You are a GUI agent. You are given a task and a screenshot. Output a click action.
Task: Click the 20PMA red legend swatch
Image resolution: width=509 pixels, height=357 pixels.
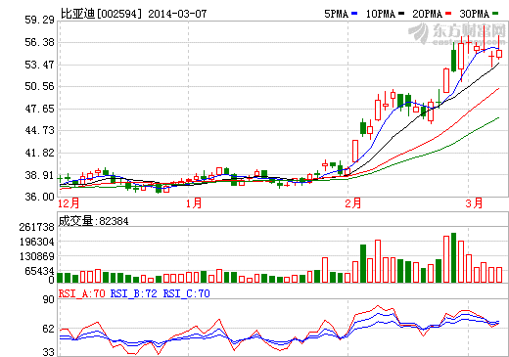coord(448,14)
